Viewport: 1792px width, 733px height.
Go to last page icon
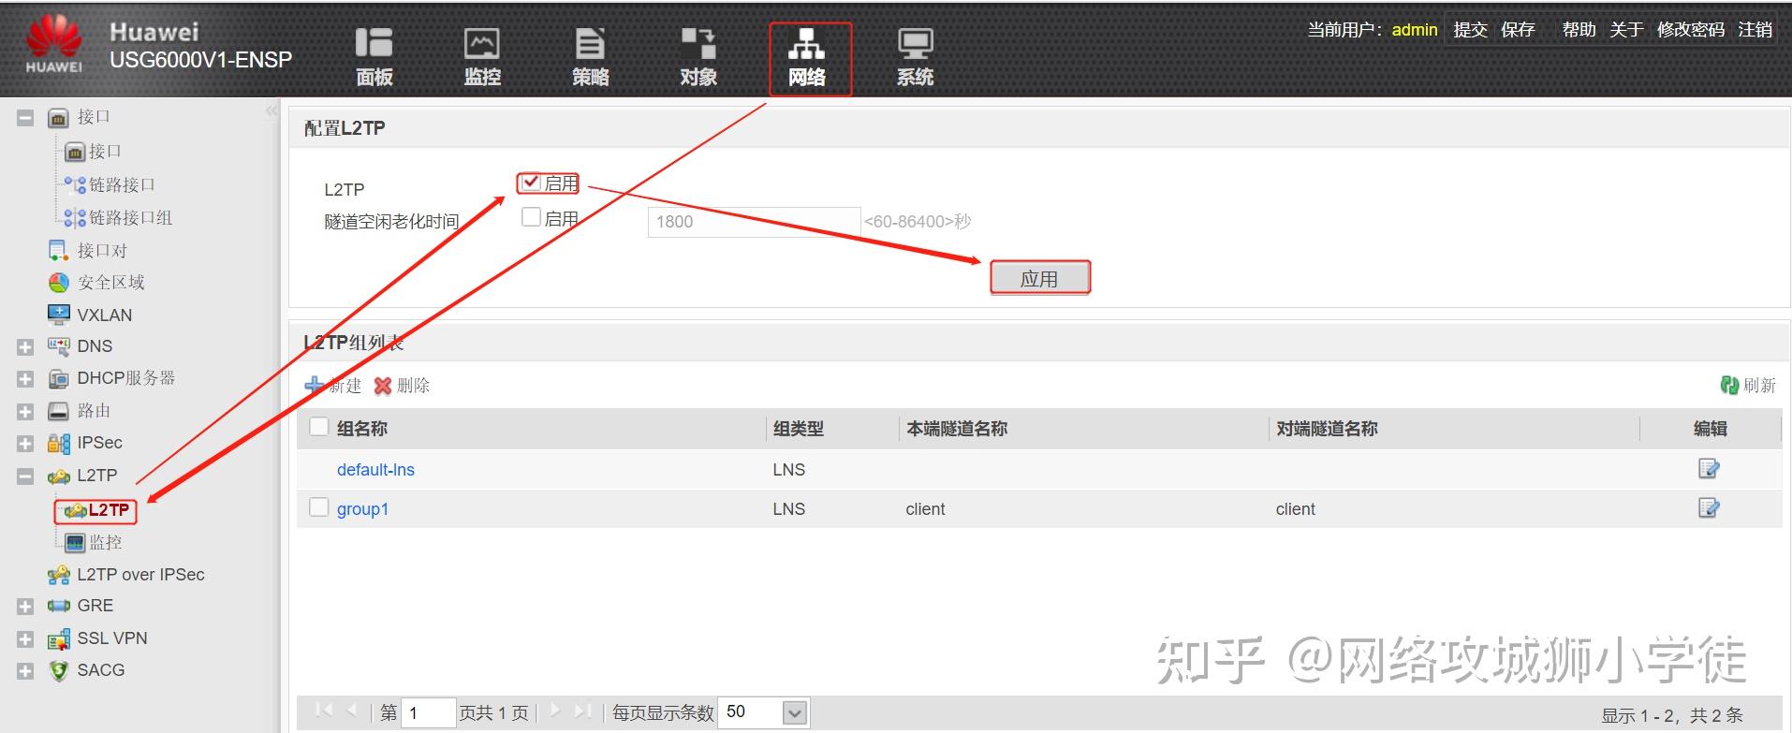(582, 711)
